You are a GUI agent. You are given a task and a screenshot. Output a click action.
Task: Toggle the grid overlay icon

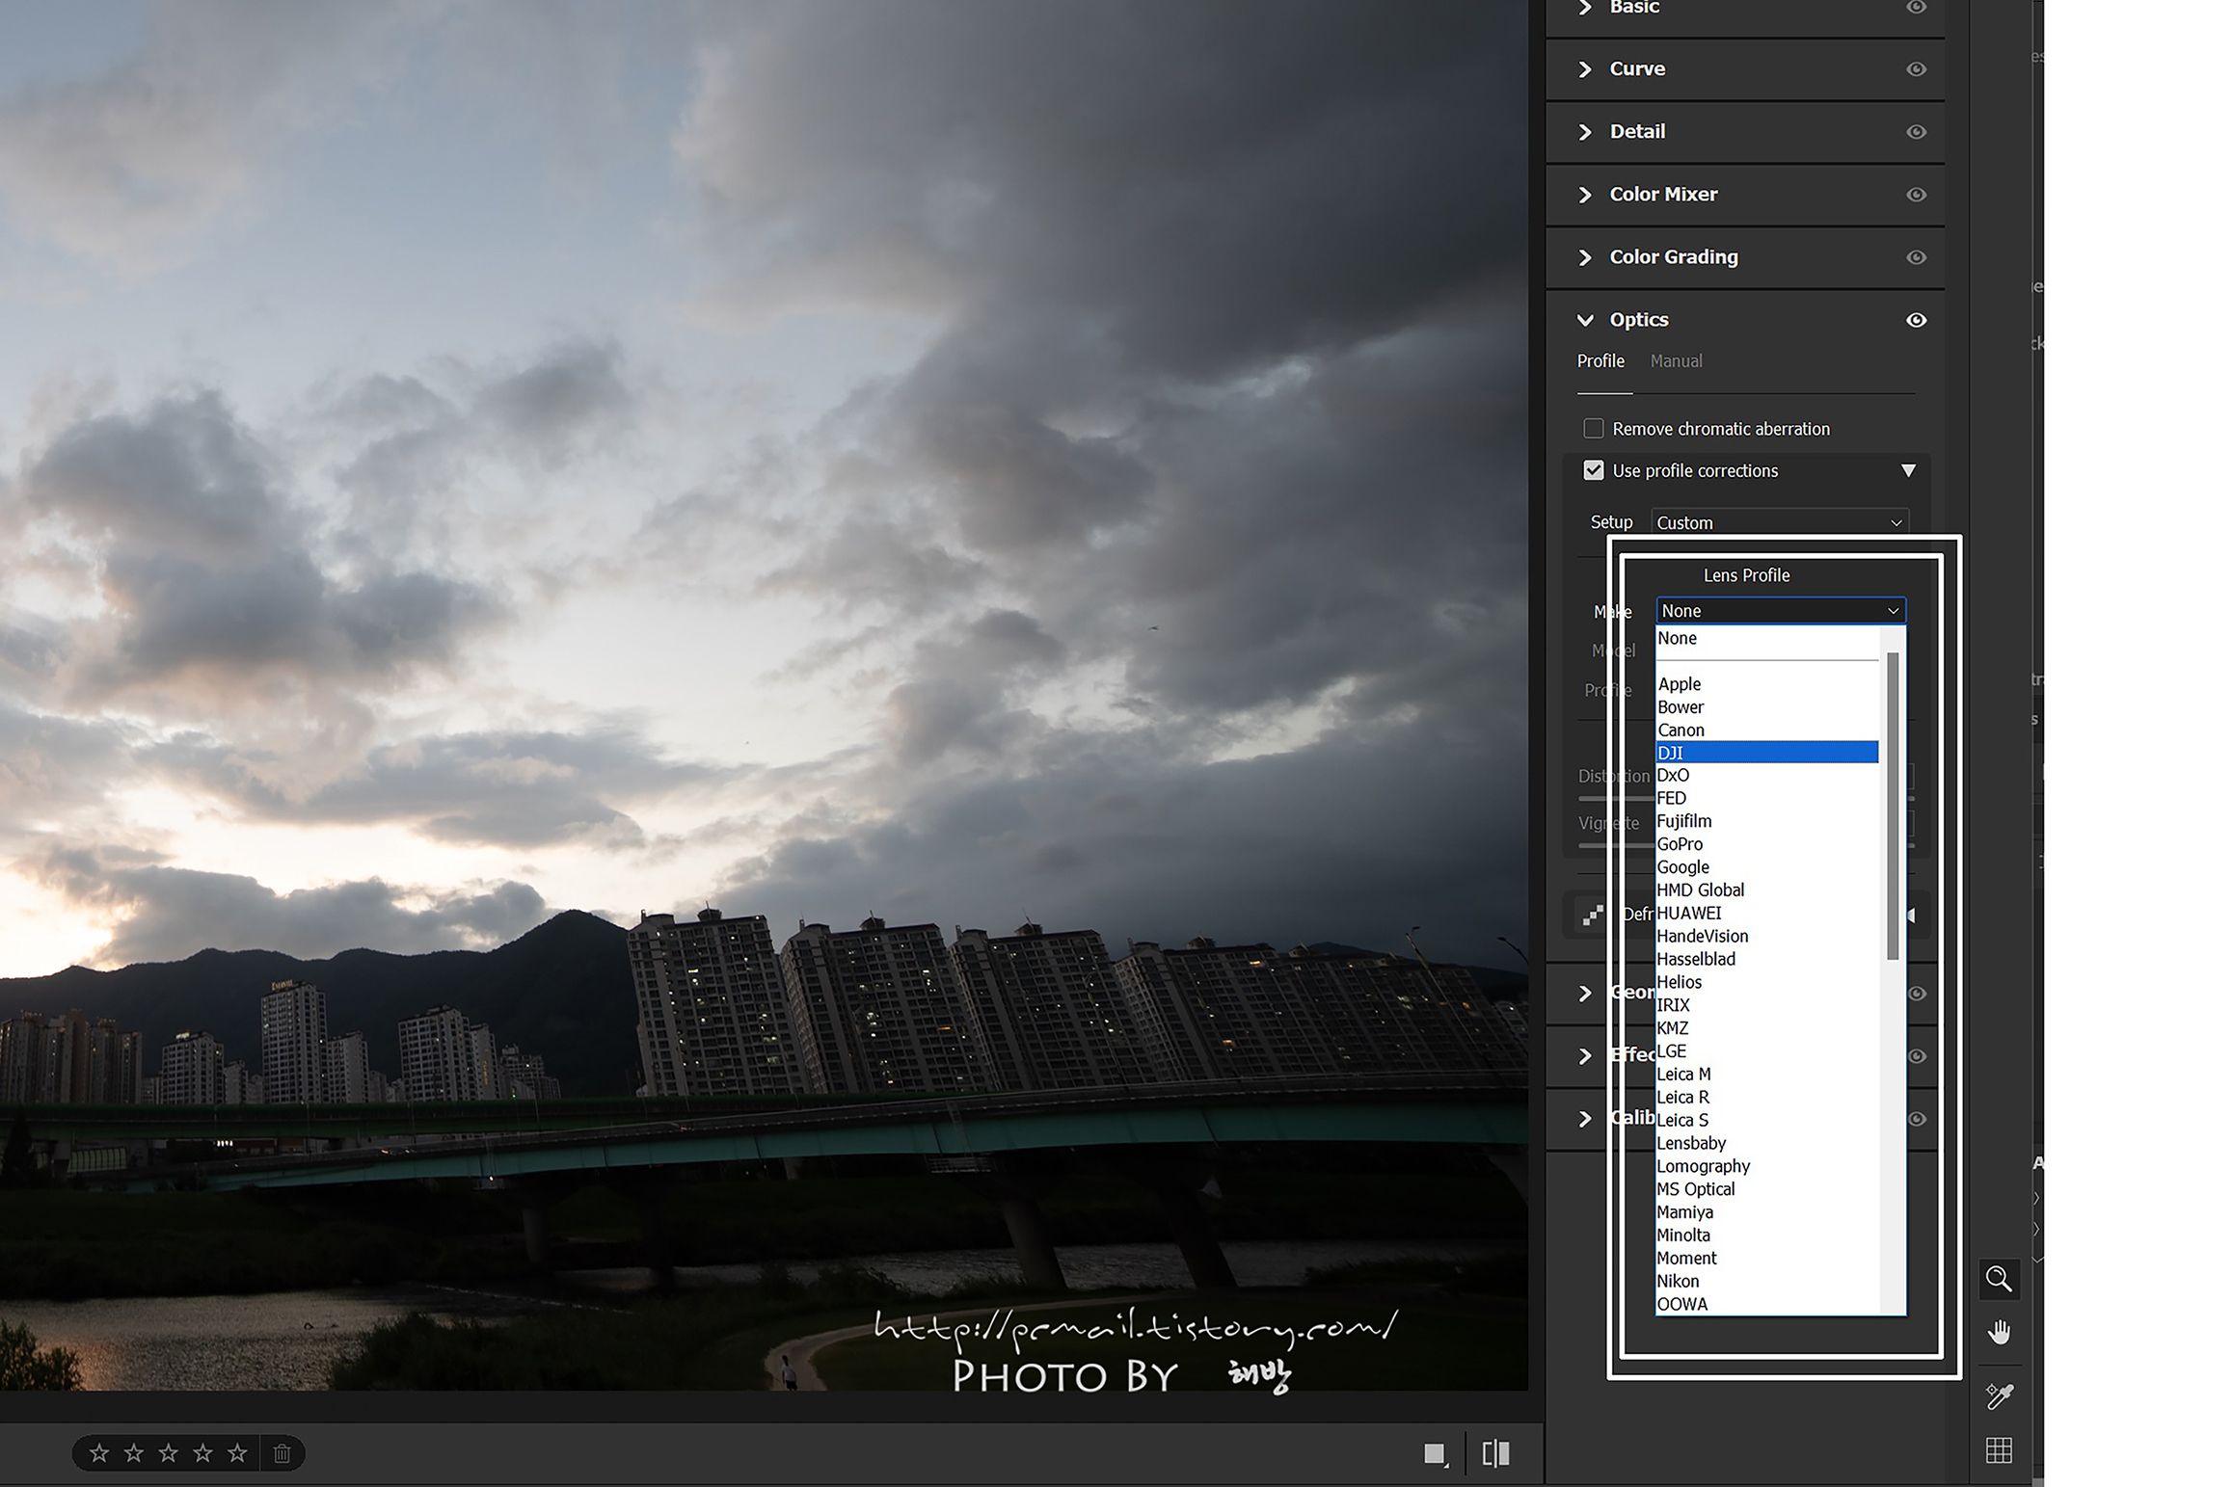[1999, 1449]
